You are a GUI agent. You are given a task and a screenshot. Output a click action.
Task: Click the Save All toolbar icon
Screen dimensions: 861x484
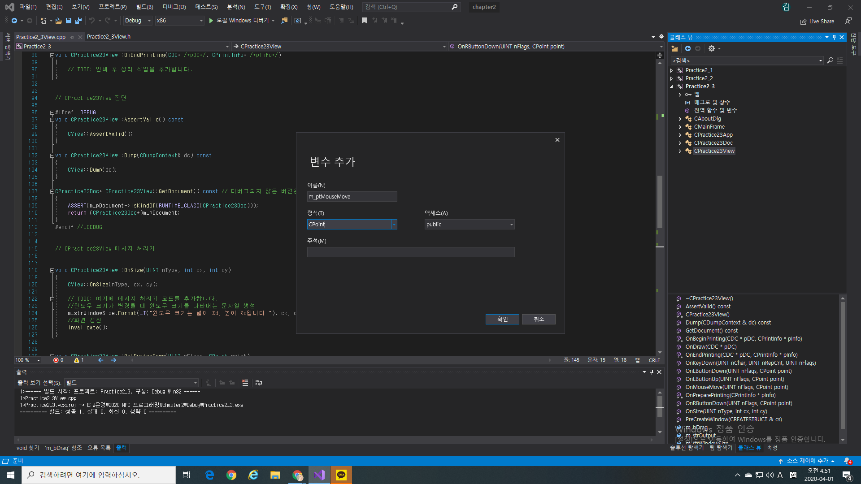tap(78, 21)
